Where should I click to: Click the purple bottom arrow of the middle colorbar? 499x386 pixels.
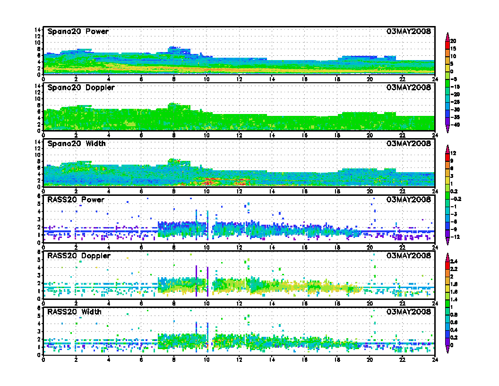[x=447, y=241]
